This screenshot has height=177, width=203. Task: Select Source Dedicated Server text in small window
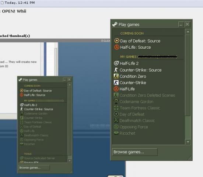39,158
